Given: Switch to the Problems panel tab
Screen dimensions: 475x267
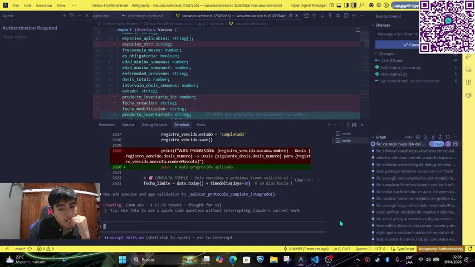Looking at the screenshot, I should pyautogui.click(x=106, y=125).
